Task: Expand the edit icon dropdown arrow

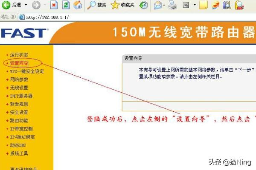Action: click(x=195, y=5)
